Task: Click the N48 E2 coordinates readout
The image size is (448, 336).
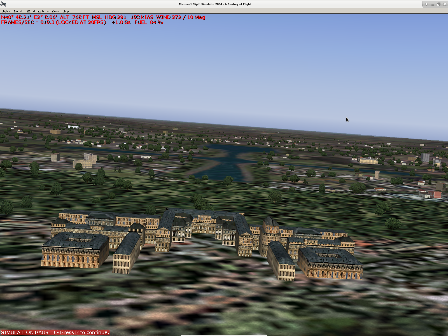Action: click(x=29, y=17)
